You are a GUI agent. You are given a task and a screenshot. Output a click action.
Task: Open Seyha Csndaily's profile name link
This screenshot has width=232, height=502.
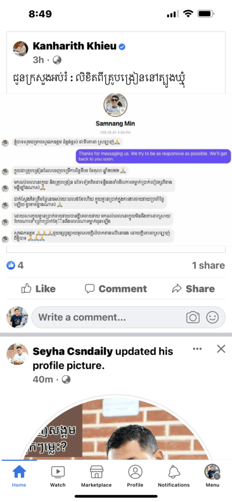click(x=73, y=351)
